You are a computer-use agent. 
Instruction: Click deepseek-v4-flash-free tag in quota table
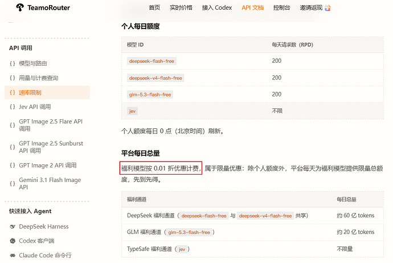pyautogui.click(x=155, y=78)
